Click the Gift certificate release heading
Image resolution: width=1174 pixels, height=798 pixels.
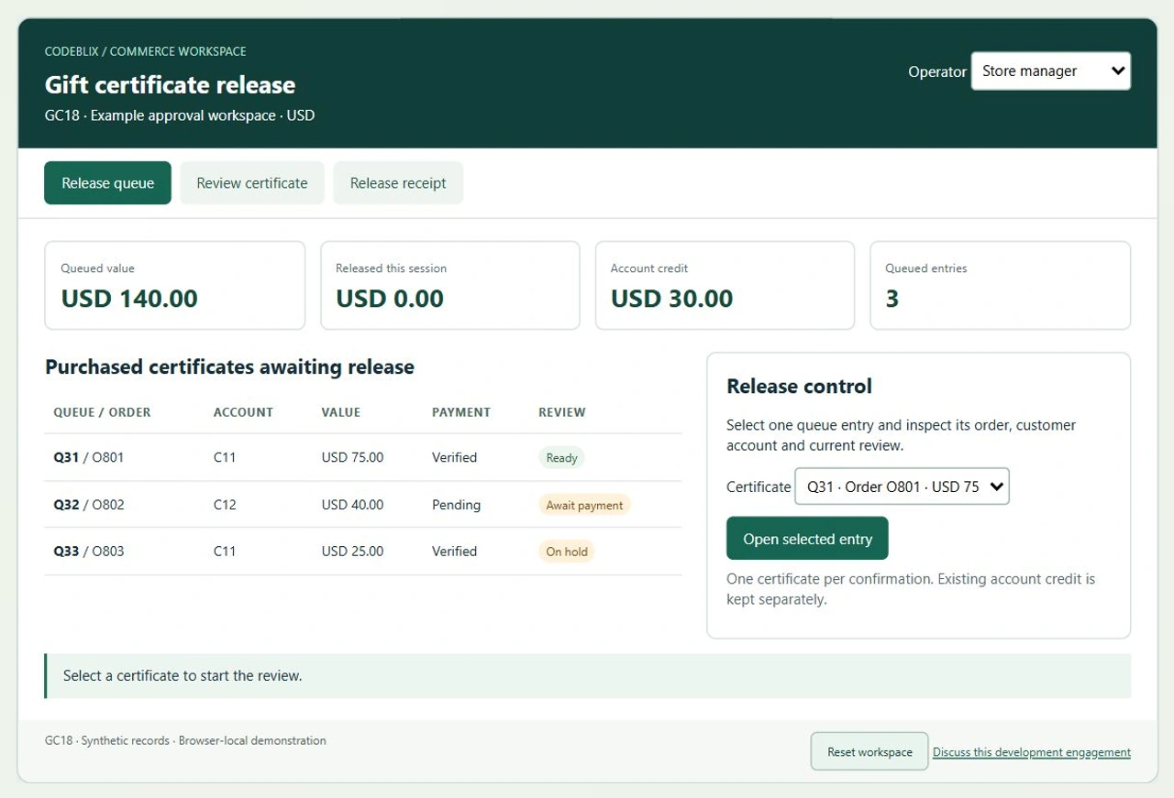pyautogui.click(x=170, y=85)
